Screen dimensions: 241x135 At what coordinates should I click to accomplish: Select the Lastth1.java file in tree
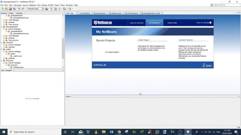pyautogui.click(x=17, y=56)
